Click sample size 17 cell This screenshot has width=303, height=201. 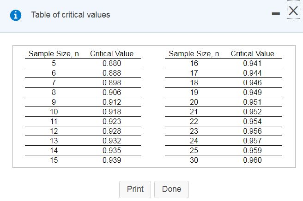[194, 73]
